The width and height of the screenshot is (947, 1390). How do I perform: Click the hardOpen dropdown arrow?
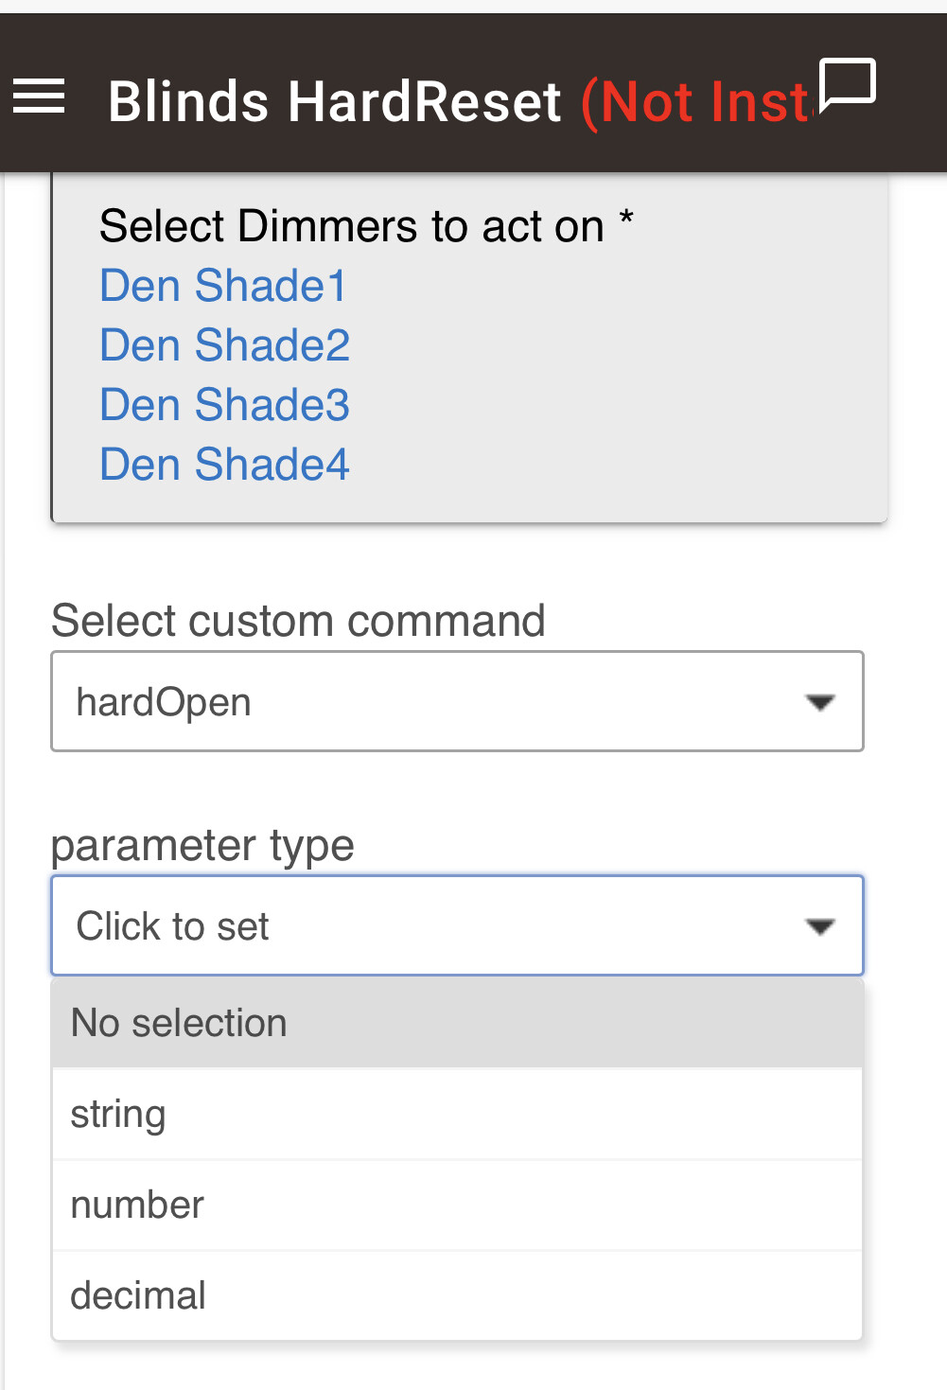(x=819, y=702)
